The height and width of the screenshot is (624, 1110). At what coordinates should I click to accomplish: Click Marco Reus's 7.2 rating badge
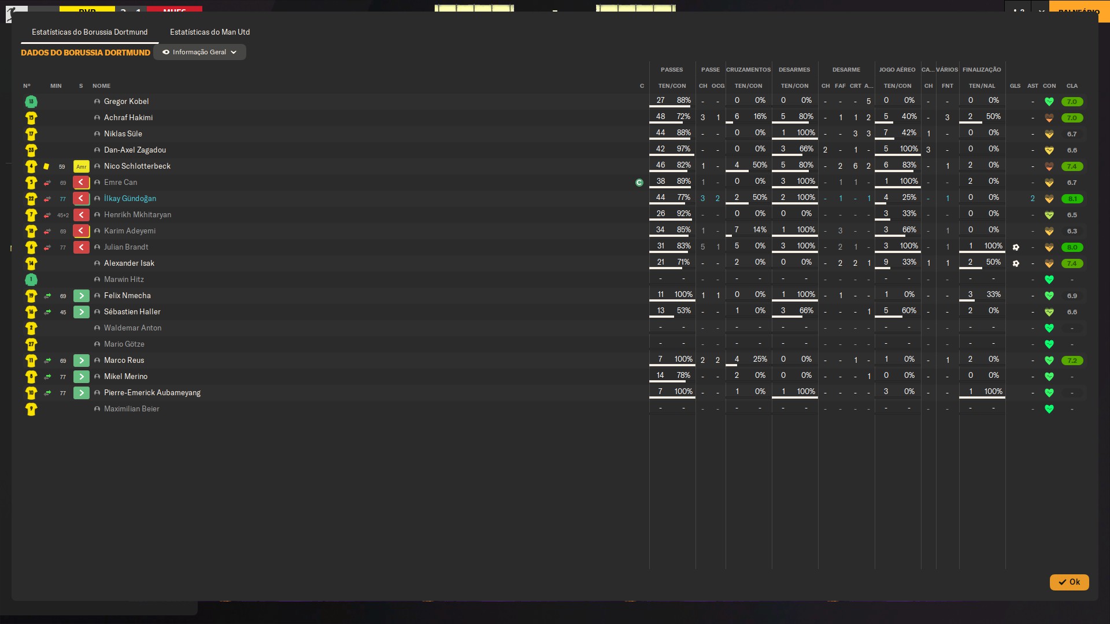pos(1072,361)
